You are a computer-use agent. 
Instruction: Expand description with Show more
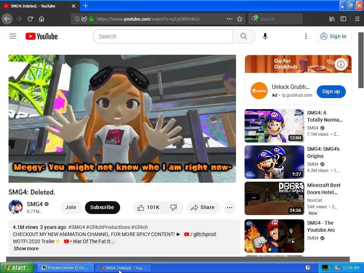pos(26,248)
